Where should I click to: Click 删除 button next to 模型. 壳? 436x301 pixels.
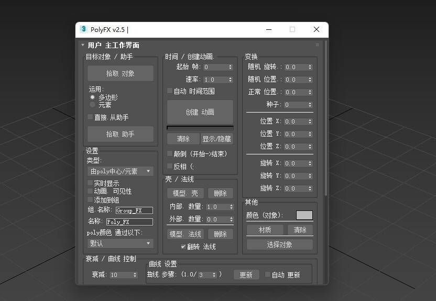pos(220,193)
